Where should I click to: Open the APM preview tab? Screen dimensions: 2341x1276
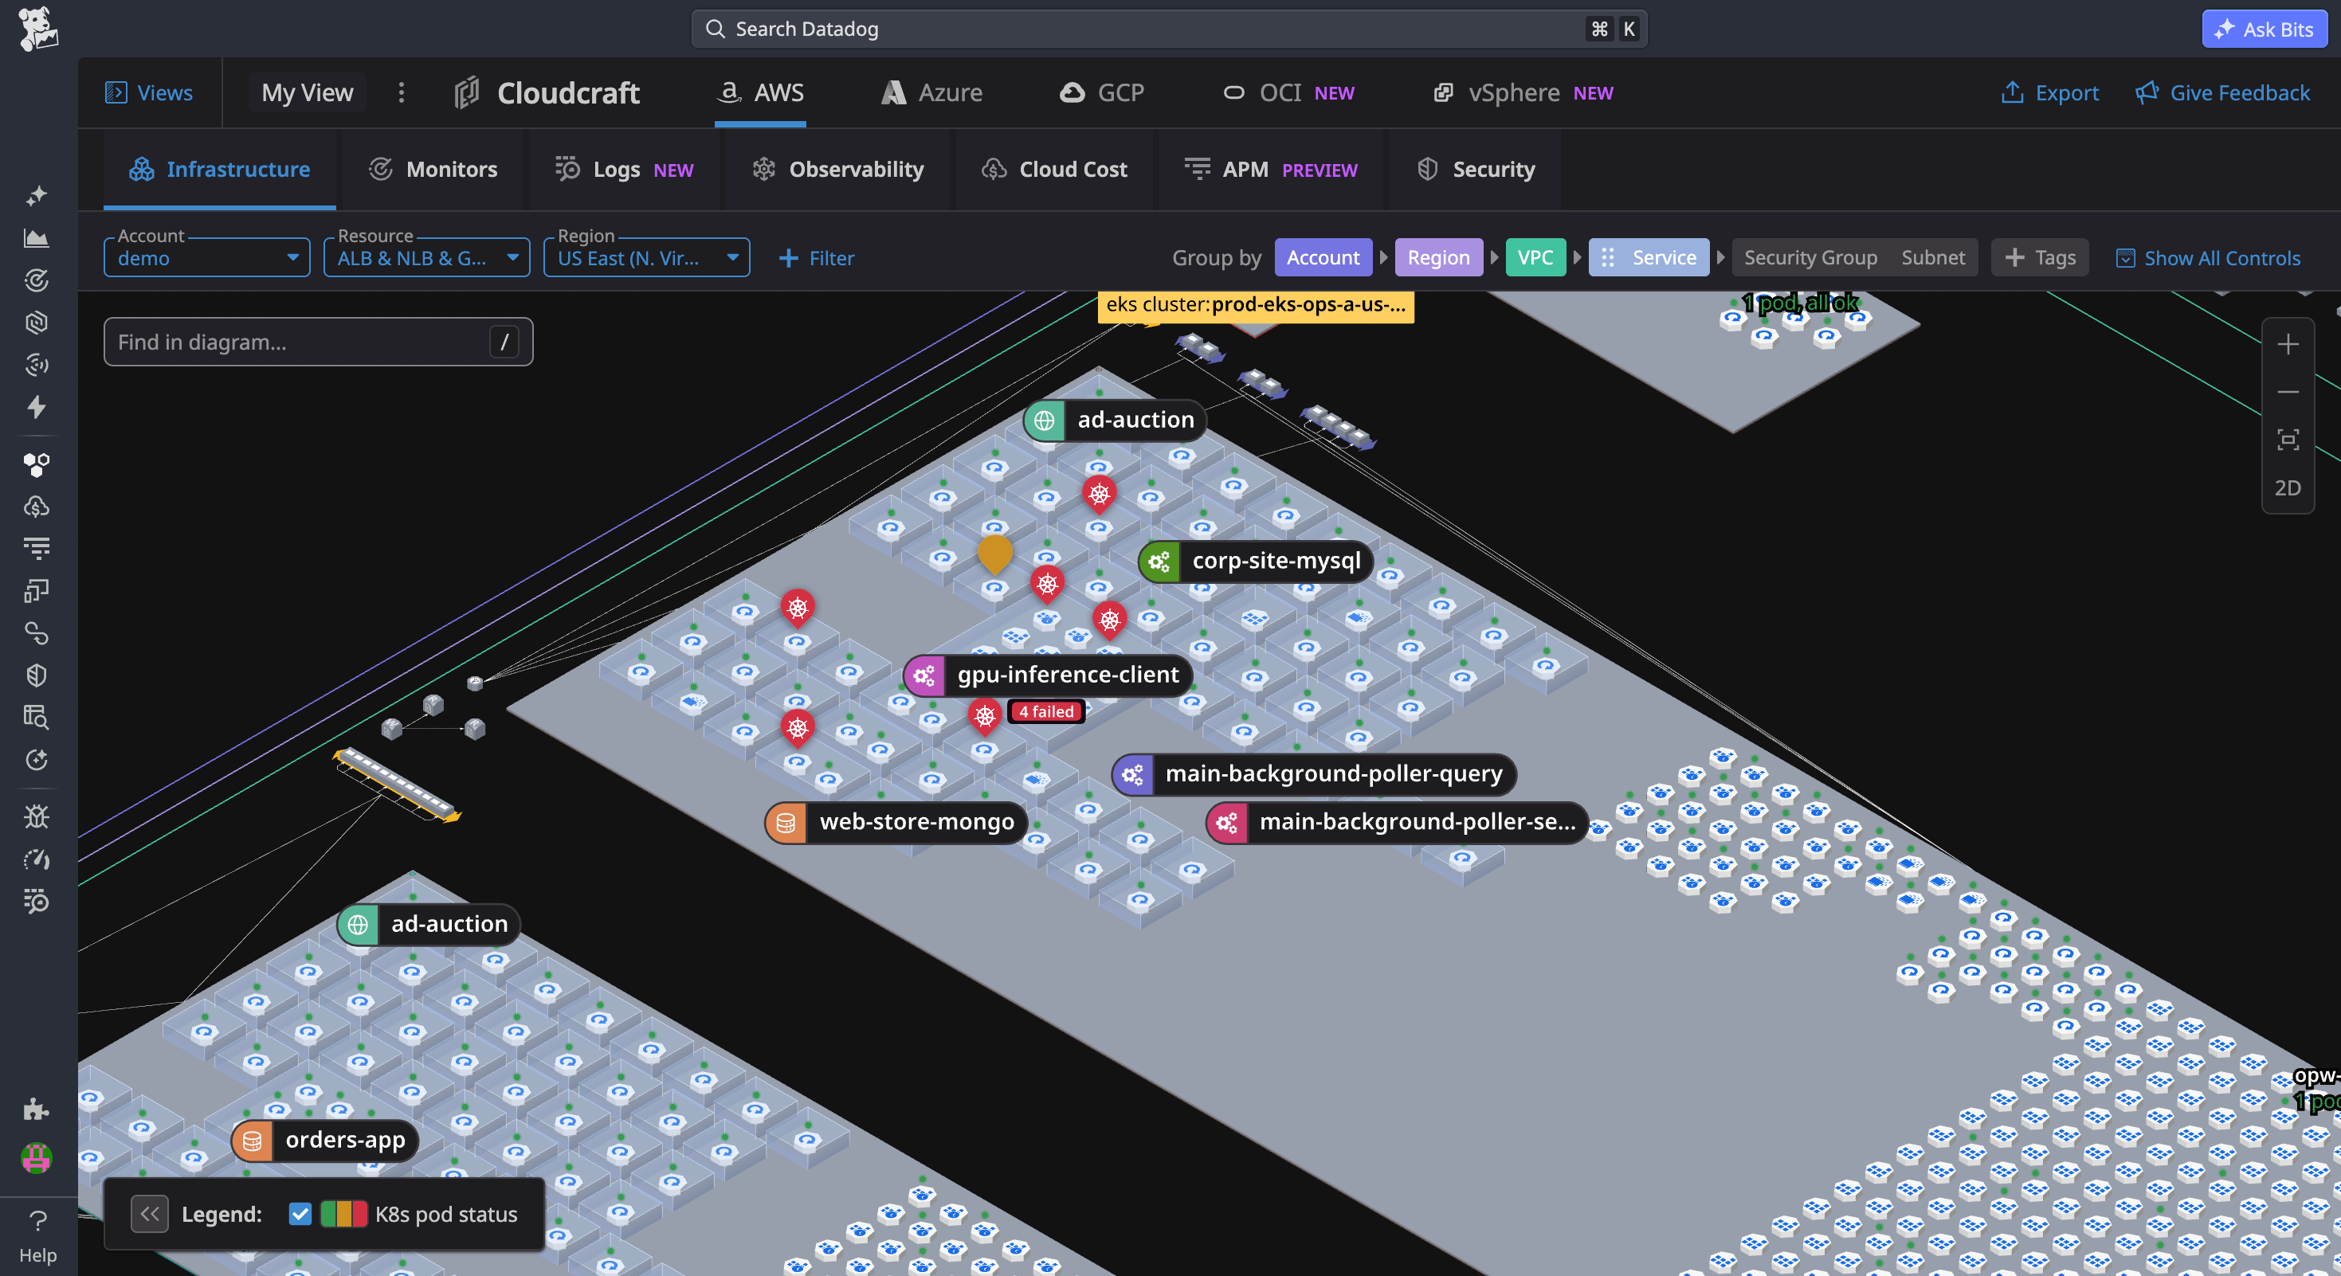[x=1270, y=170]
